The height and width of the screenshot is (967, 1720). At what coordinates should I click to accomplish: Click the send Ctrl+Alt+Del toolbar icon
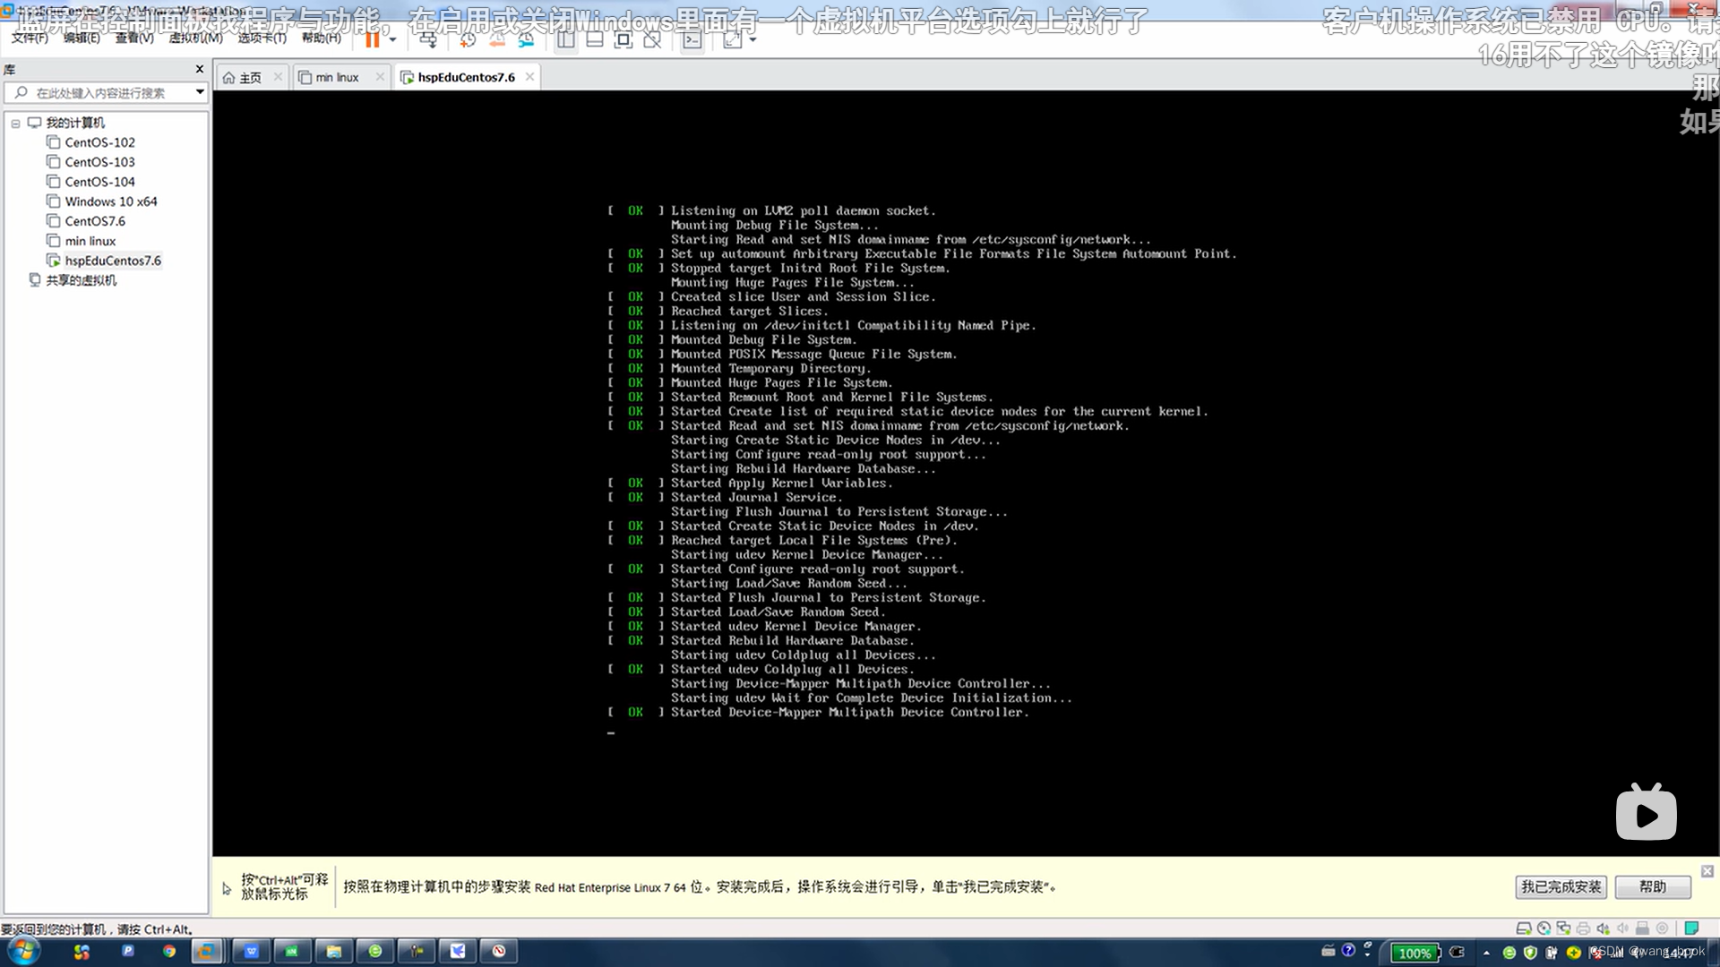point(428,39)
